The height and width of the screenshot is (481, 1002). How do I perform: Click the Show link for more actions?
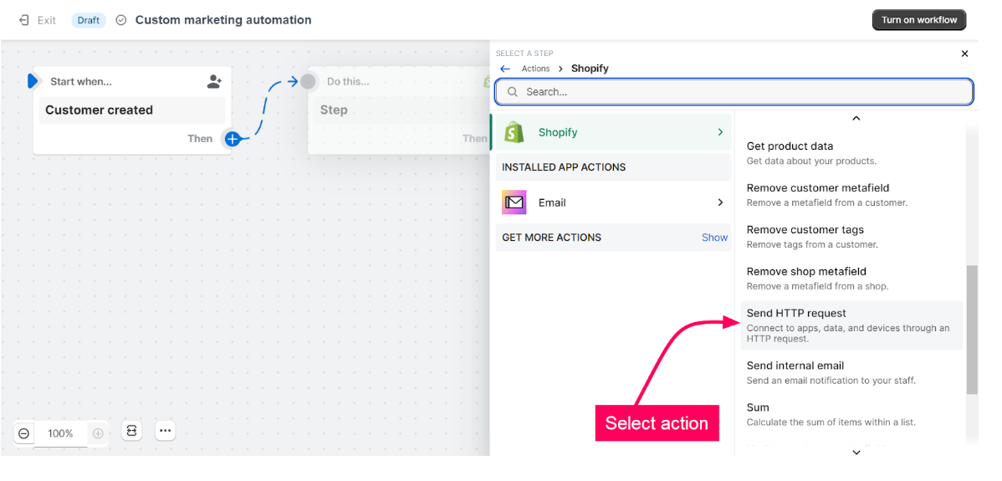click(x=714, y=238)
